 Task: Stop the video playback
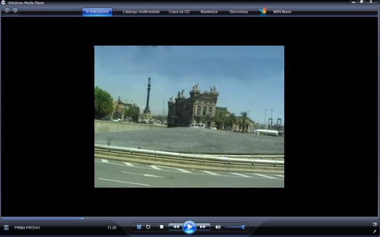coord(161,227)
